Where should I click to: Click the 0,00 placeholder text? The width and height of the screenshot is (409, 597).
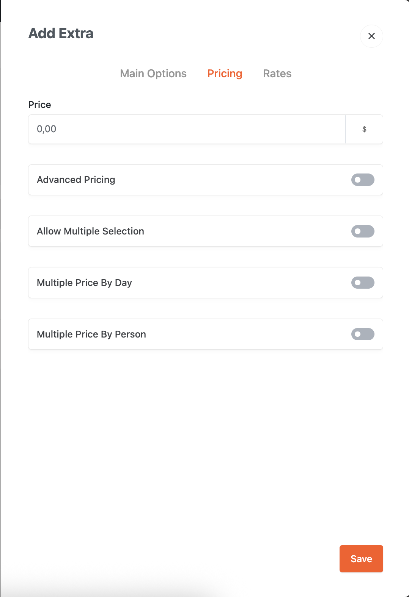(x=47, y=129)
